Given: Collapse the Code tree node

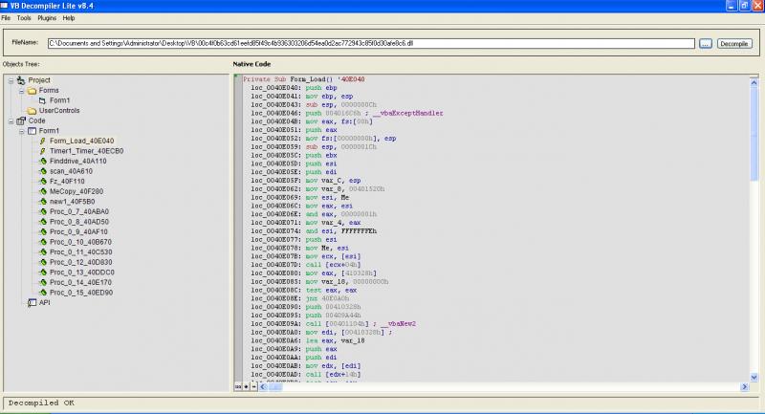Looking at the screenshot, I should pos(11,120).
